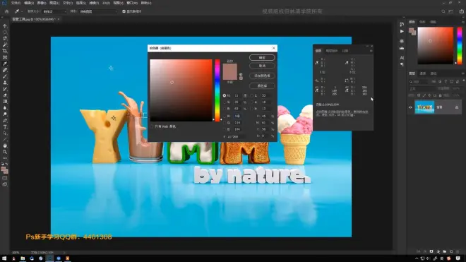Image resolution: width=466 pixels, height=262 pixels.
Task: Select the Frame tool
Action: tap(5, 57)
